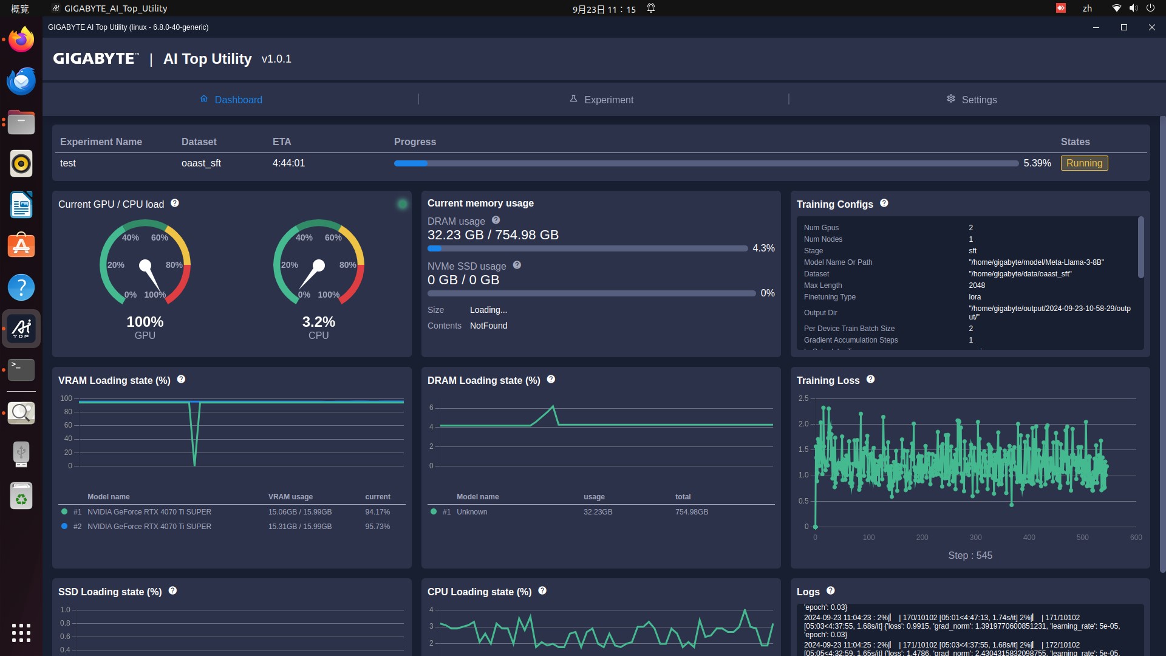Click help icon beside SSD Loading state
The height and width of the screenshot is (656, 1166).
(x=172, y=590)
